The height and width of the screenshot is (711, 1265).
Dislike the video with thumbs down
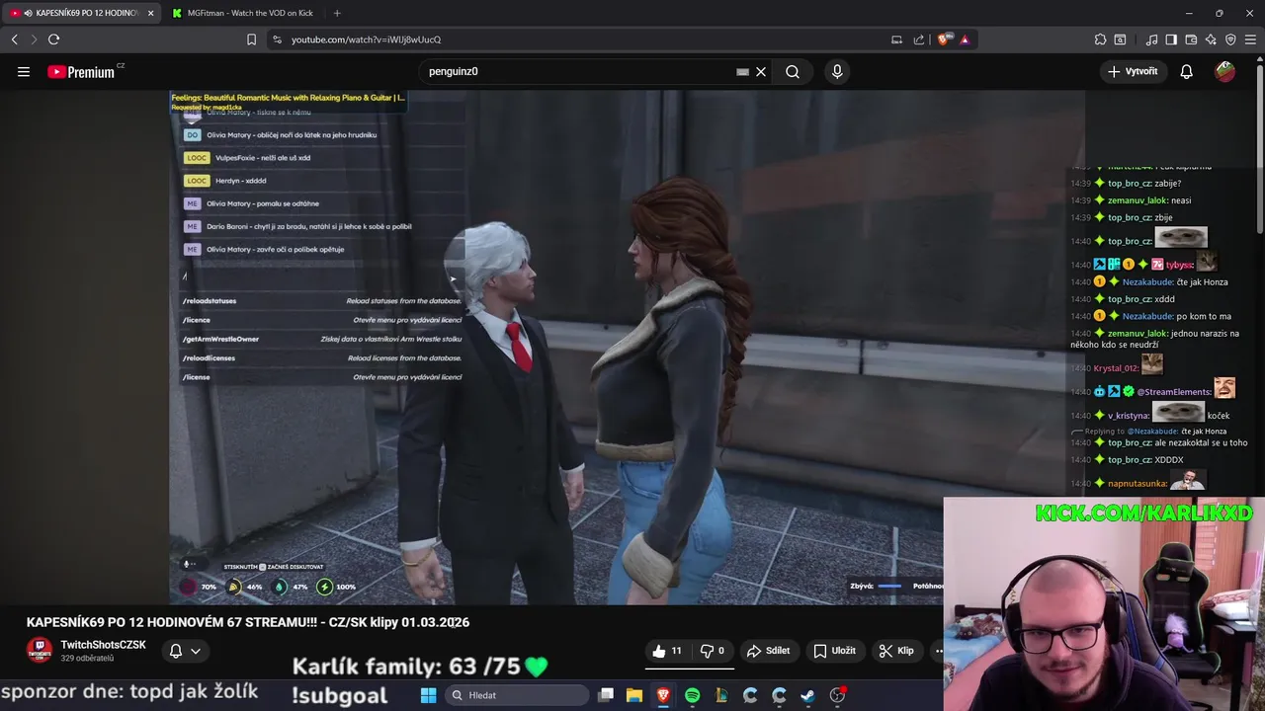click(x=713, y=651)
